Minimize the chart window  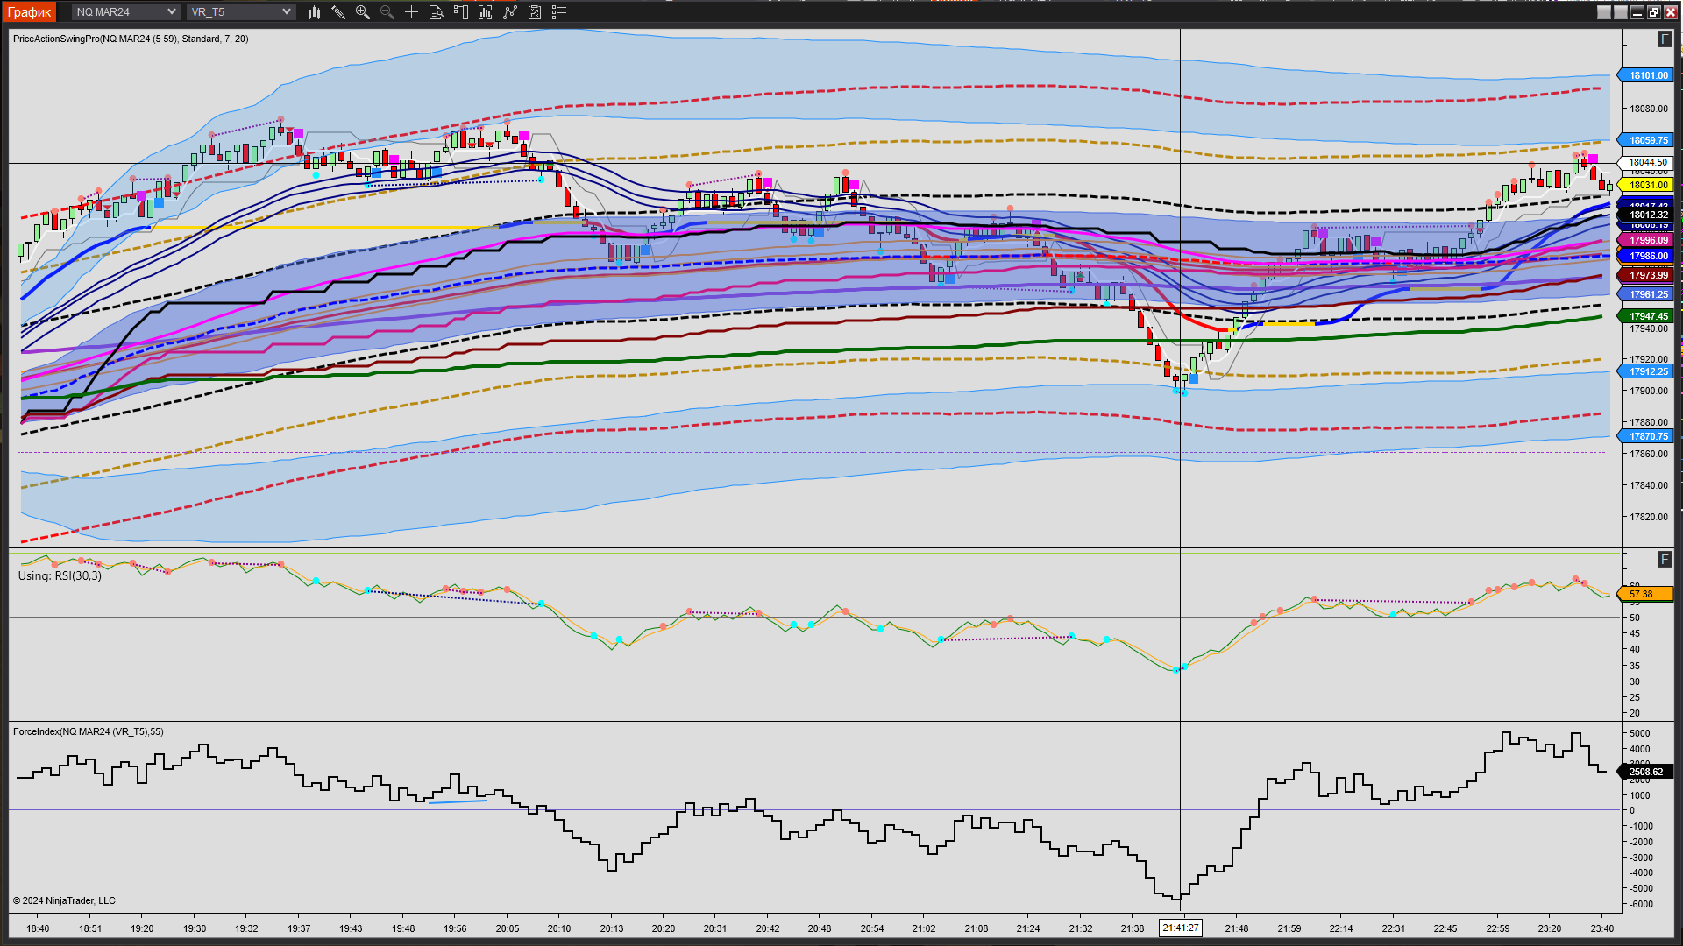coord(1637,12)
